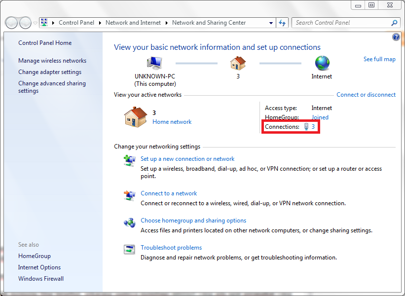Open the address bar history dropdown

point(271,23)
